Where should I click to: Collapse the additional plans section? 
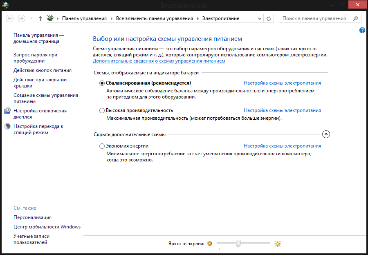click(326, 134)
